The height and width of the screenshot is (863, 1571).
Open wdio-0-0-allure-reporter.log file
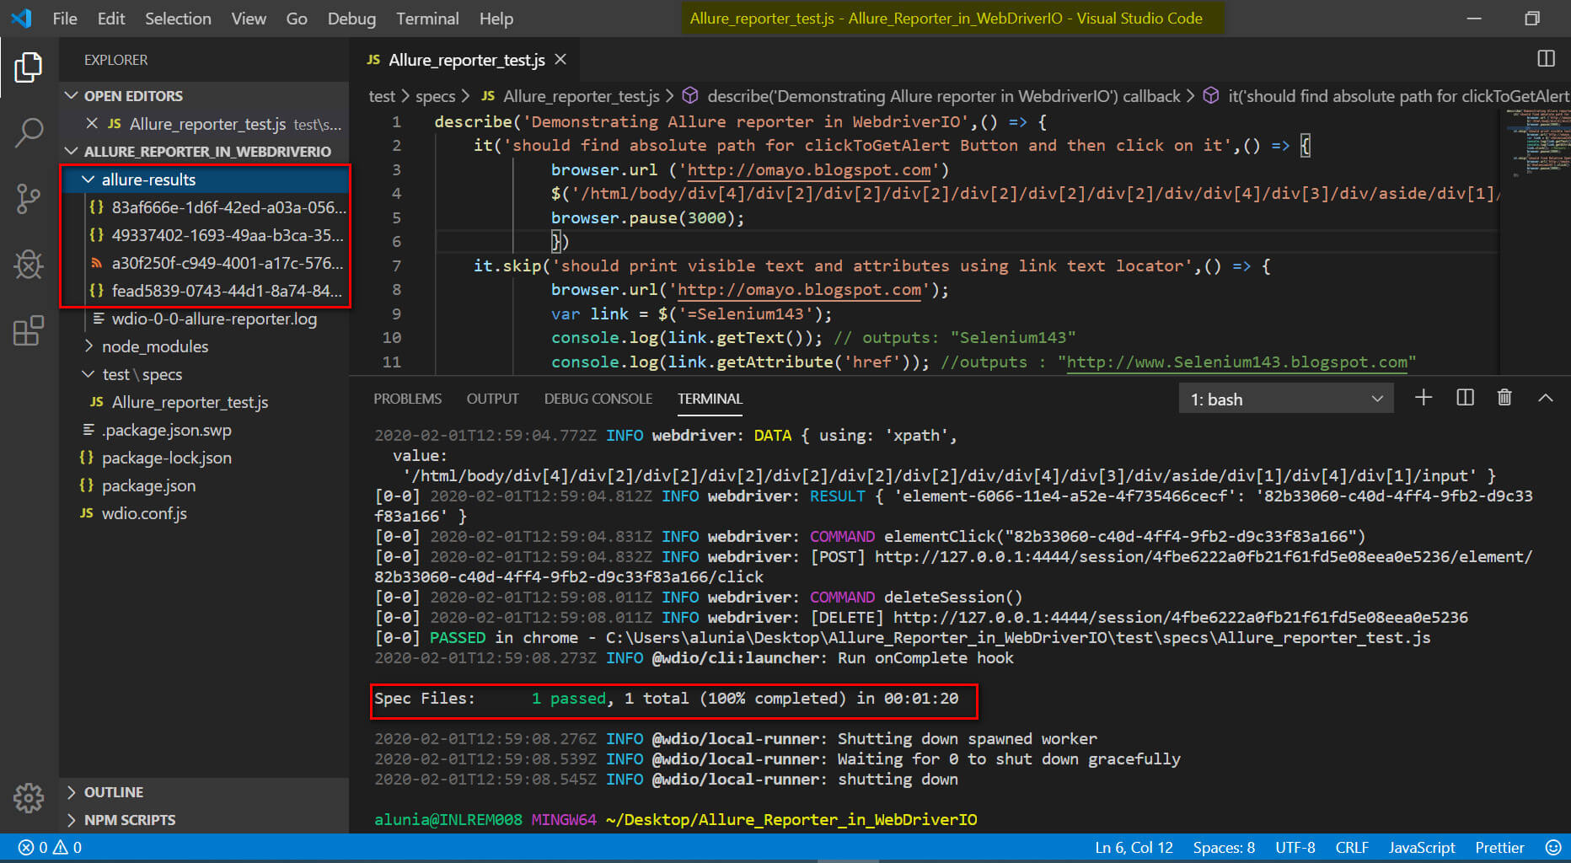205,319
